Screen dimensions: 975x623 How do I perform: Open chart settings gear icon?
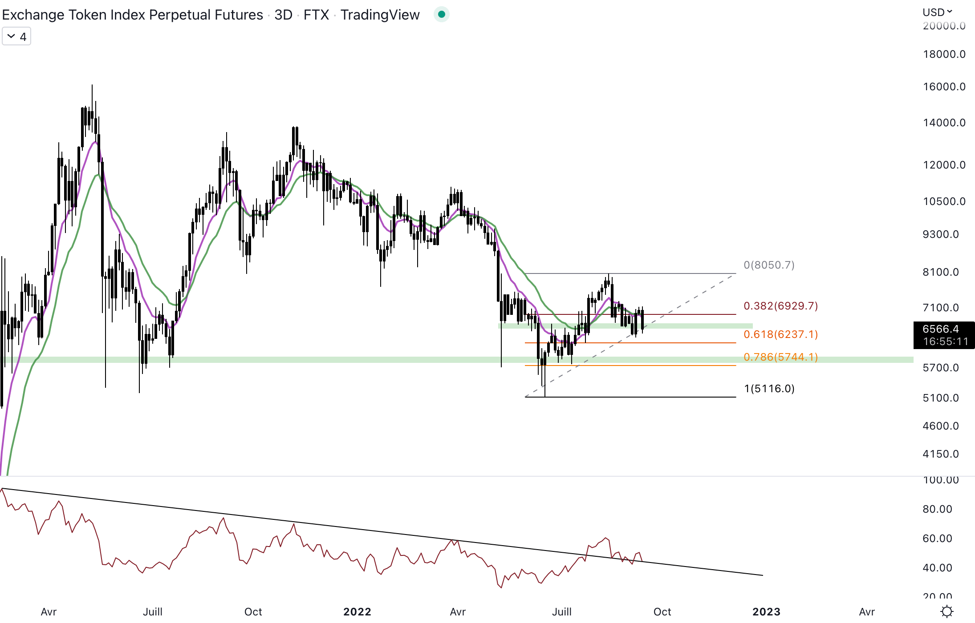(x=947, y=611)
